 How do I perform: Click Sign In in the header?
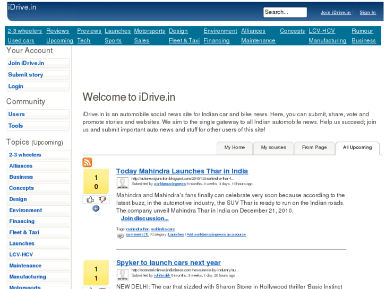pyautogui.click(x=367, y=13)
